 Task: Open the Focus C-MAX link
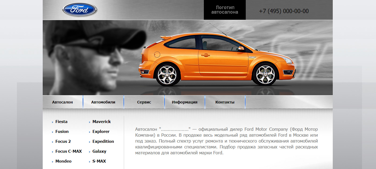(x=68, y=151)
